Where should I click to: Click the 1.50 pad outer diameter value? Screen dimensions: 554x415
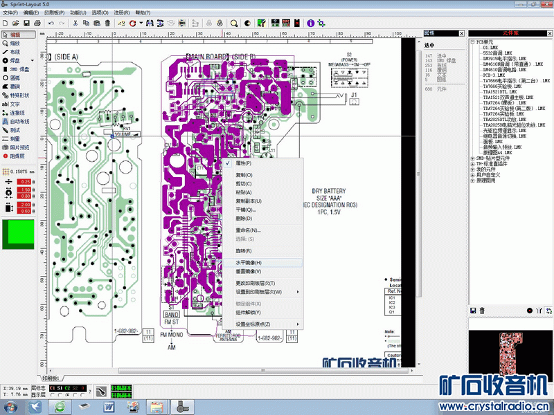[x=24, y=190]
